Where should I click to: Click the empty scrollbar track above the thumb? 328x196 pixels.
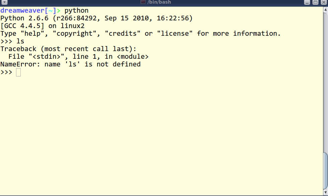325,80
